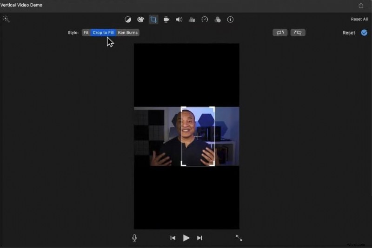Rotate the clip counterclockwise
Viewport: 372px width, 248px height.
click(280, 33)
